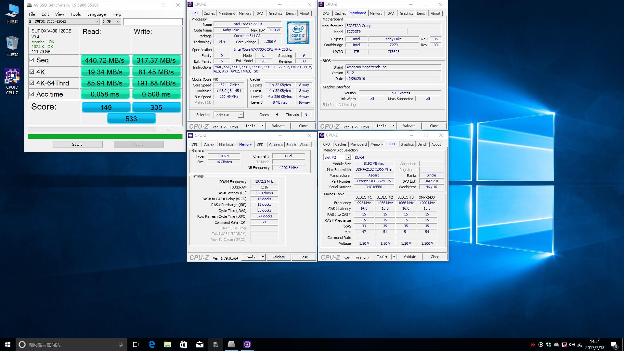Open the Microsoft Store taskbar icon
Viewport: 624px width, 351px height.
click(x=184, y=344)
